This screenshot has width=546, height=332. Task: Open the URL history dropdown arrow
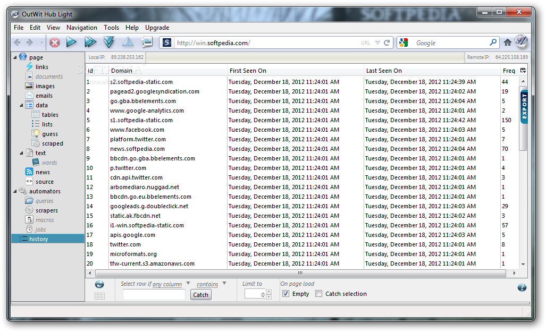(x=377, y=43)
